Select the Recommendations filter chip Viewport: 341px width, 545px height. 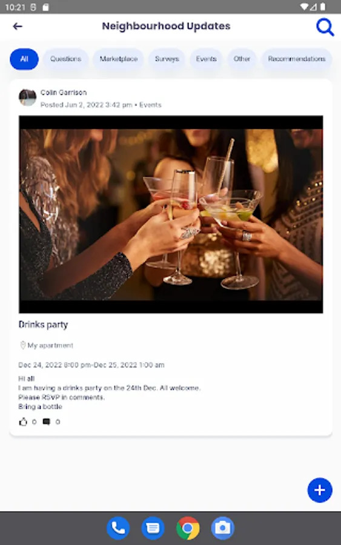[x=297, y=59]
